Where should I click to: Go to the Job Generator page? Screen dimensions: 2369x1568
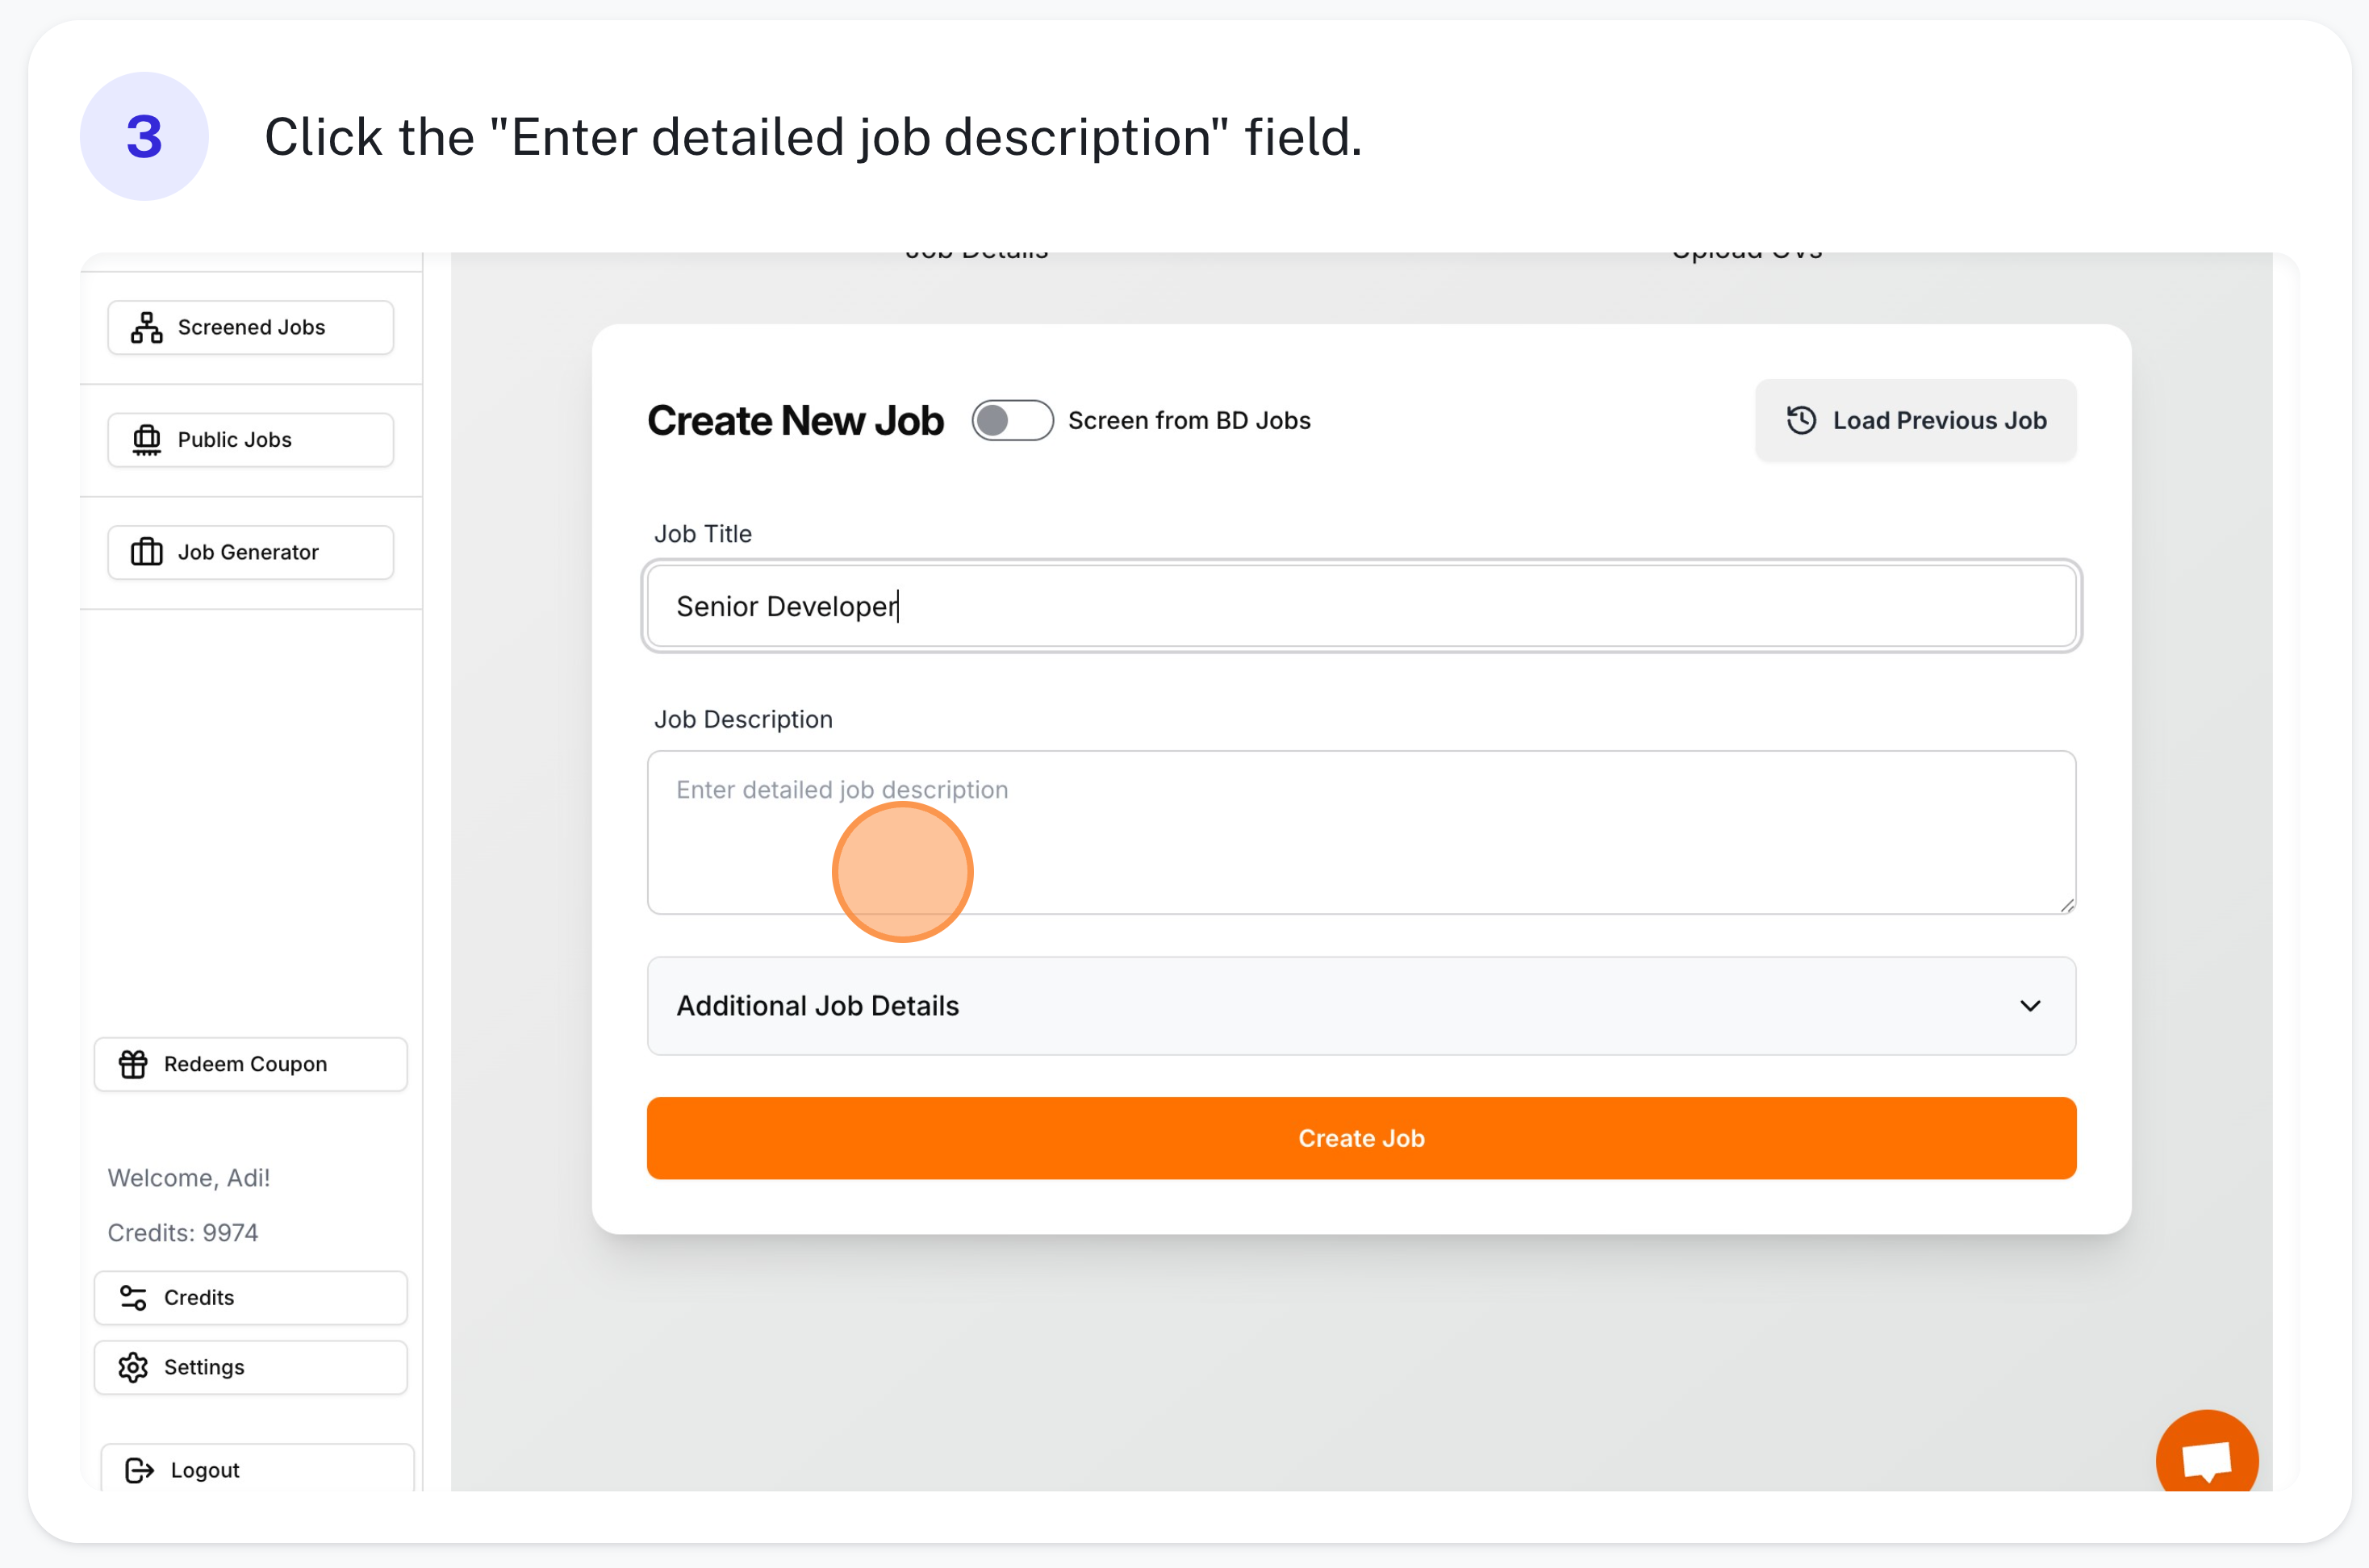(x=250, y=552)
